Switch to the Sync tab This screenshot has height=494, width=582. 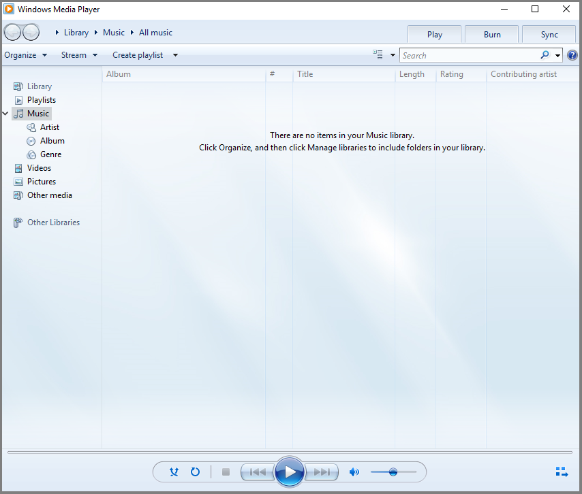pos(549,35)
